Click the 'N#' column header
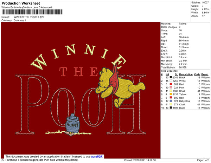 pyautogui.click(x=167, y=74)
